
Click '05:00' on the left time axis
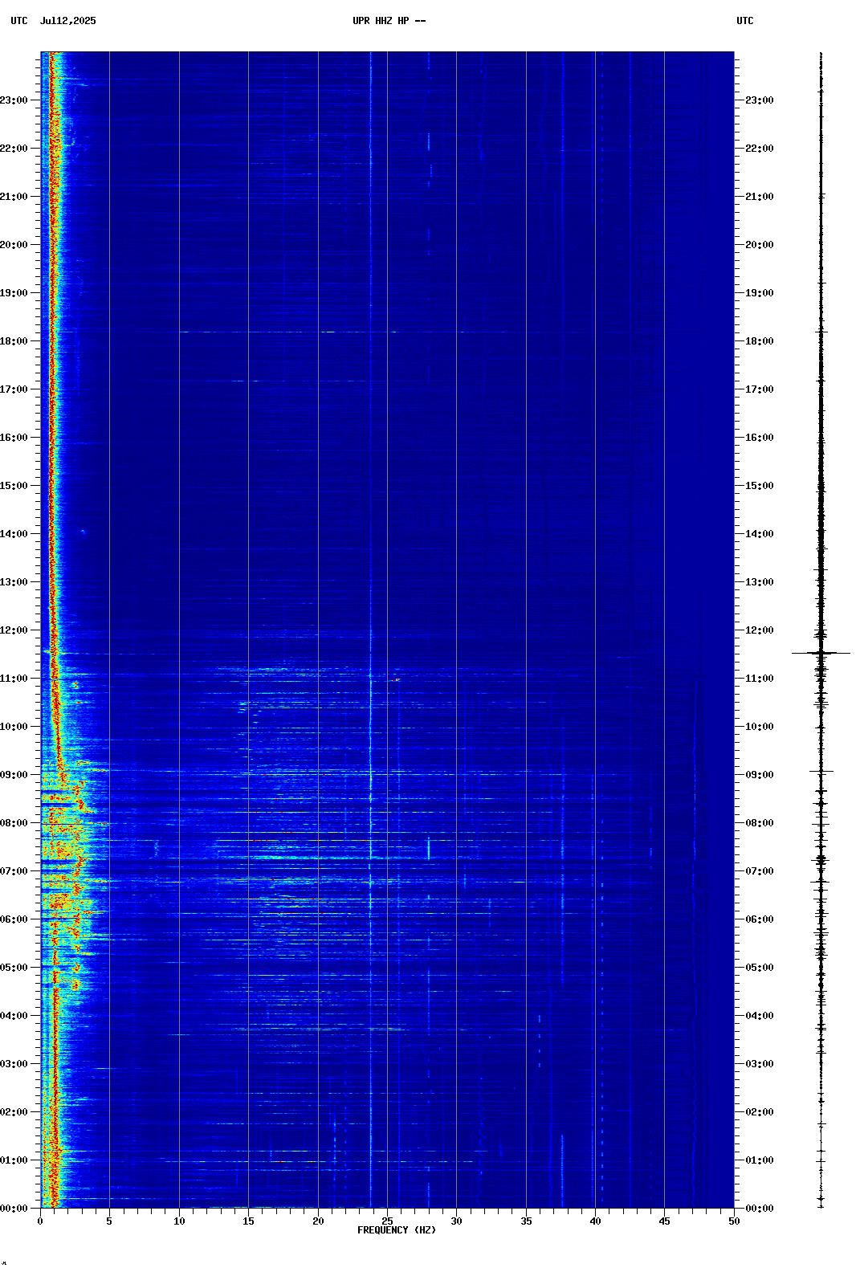tap(14, 968)
